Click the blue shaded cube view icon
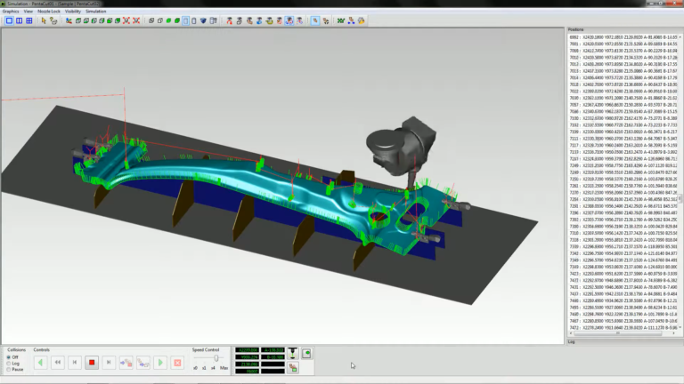Image resolution: width=684 pixels, height=384 pixels. click(203, 20)
